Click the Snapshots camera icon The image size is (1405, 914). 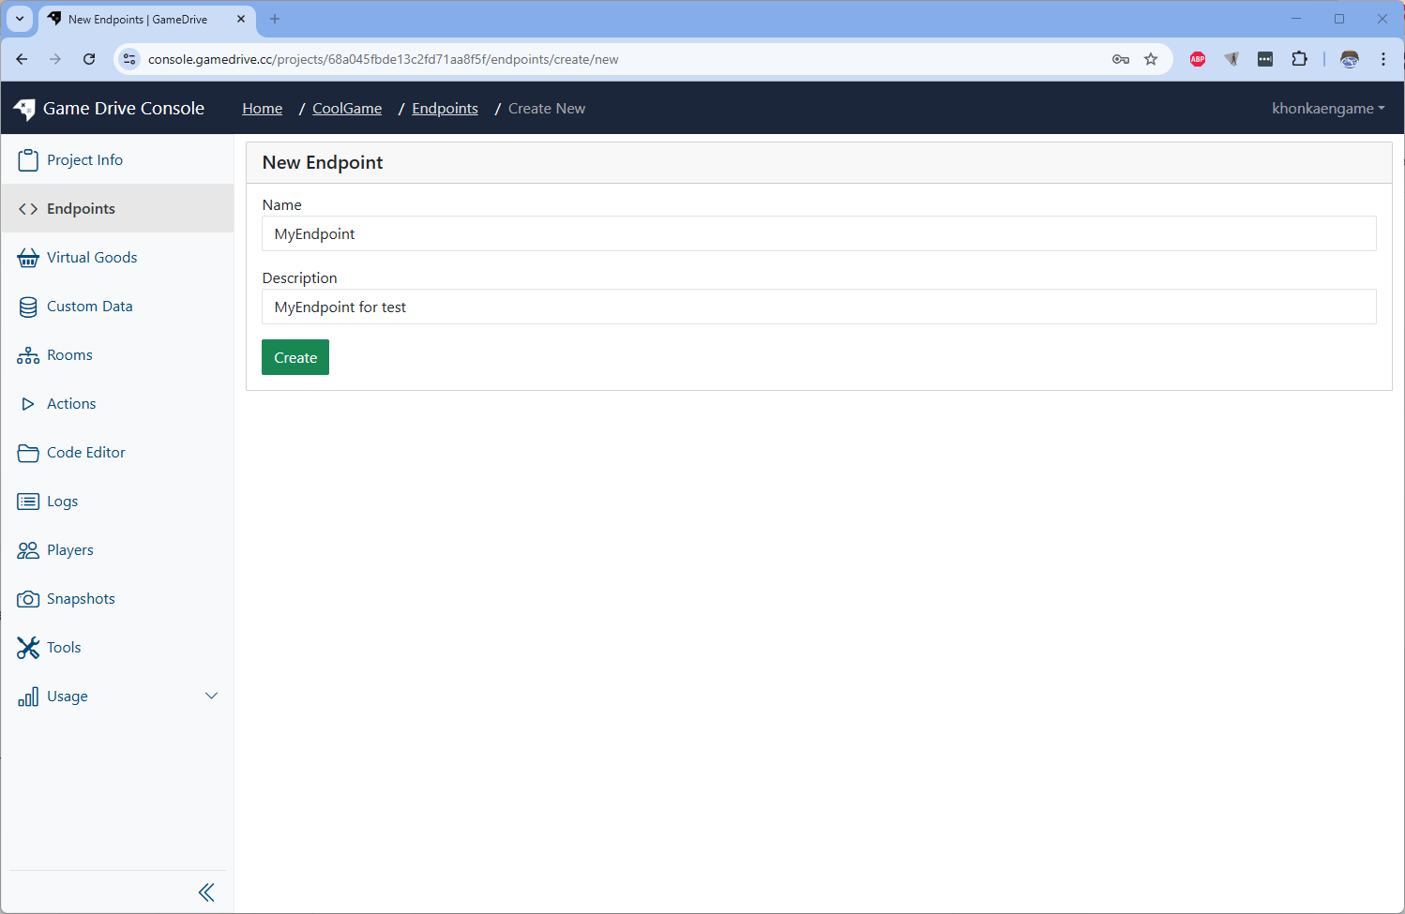click(x=28, y=598)
